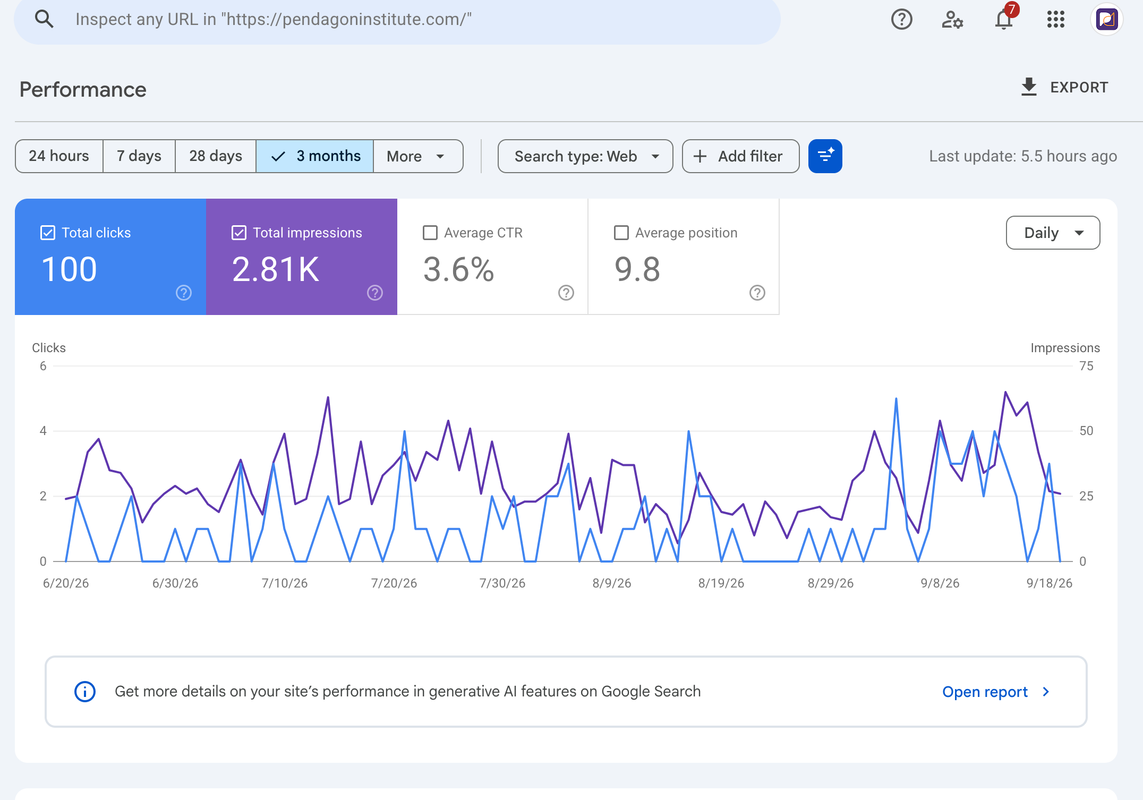Click the 9/8/26 date on chart axis
This screenshot has width=1143, height=800.
pyautogui.click(x=940, y=583)
